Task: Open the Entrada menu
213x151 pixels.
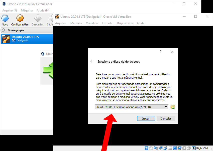Action: [107, 23]
